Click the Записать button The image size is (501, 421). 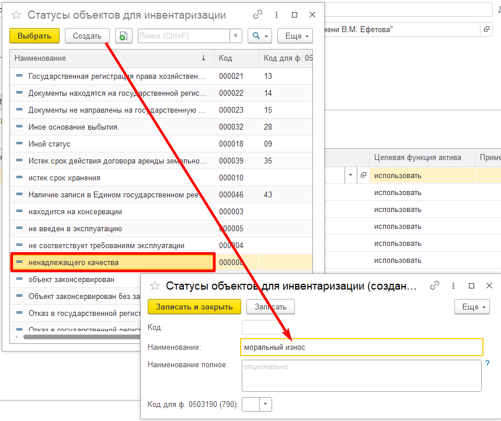pyautogui.click(x=270, y=307)
